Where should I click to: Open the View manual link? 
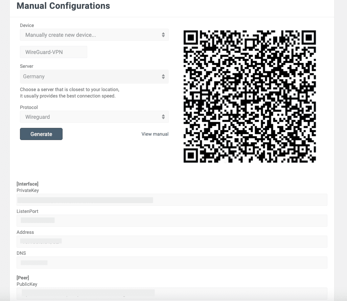(155, 134)
